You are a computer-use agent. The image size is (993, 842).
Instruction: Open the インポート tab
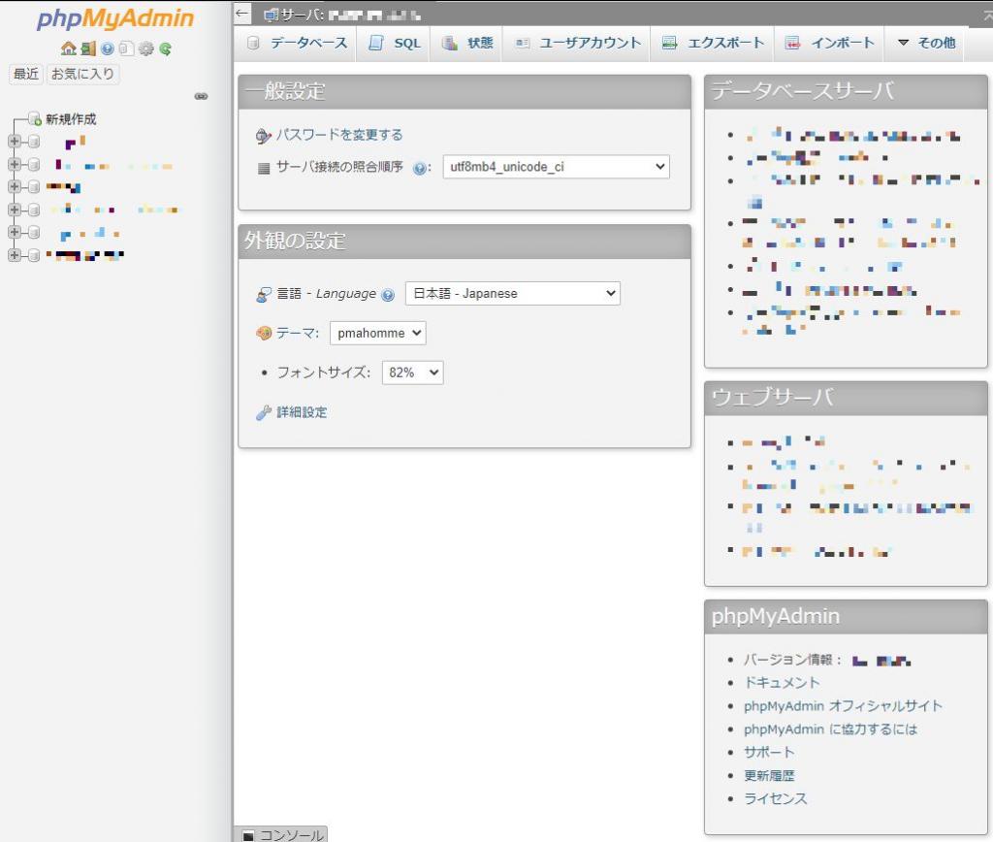pyautogui.click(x=829, y=43)
